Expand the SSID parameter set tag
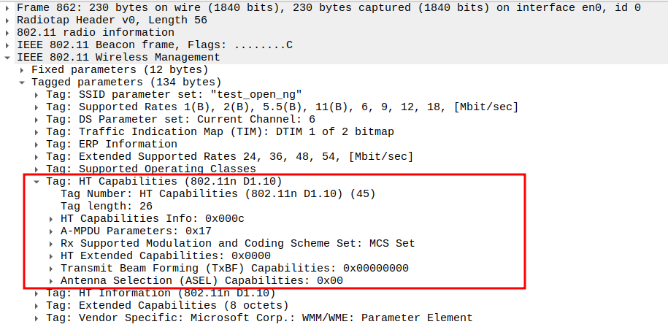 pos(37,95)
